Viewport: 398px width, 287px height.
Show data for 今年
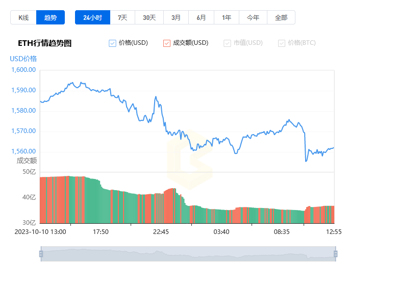[x=253, y=17]
